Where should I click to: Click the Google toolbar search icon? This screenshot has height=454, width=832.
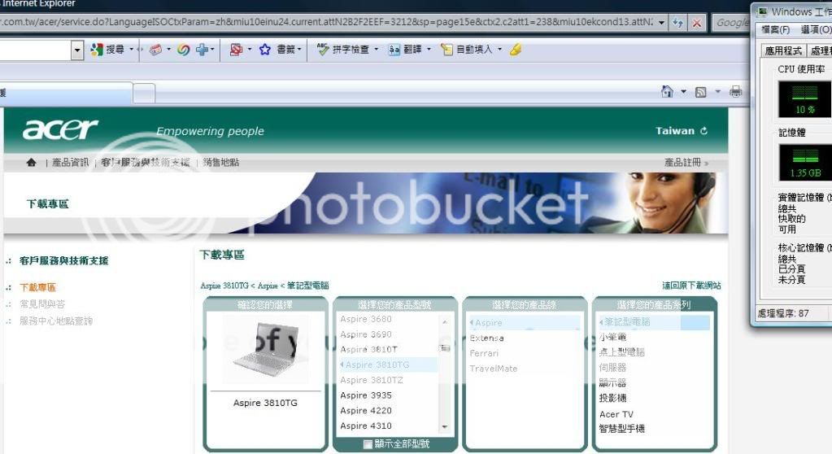[x=97, y=50]
